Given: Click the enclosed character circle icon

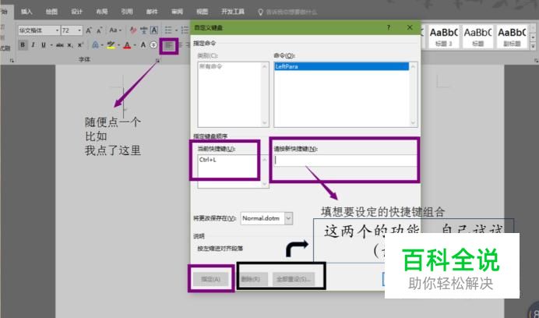Looking at the screenshot, I should [x=153, y=45].
